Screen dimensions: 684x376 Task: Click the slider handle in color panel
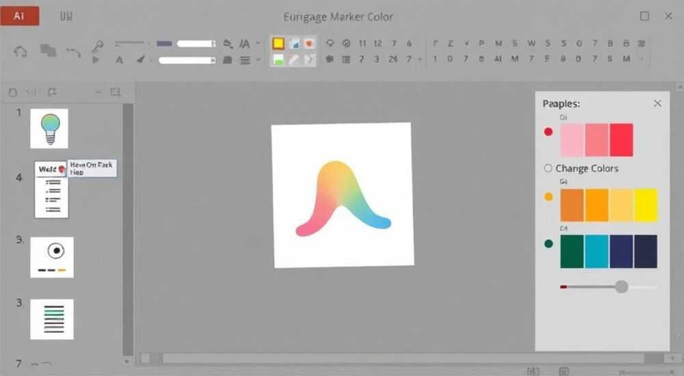[622, 286]
